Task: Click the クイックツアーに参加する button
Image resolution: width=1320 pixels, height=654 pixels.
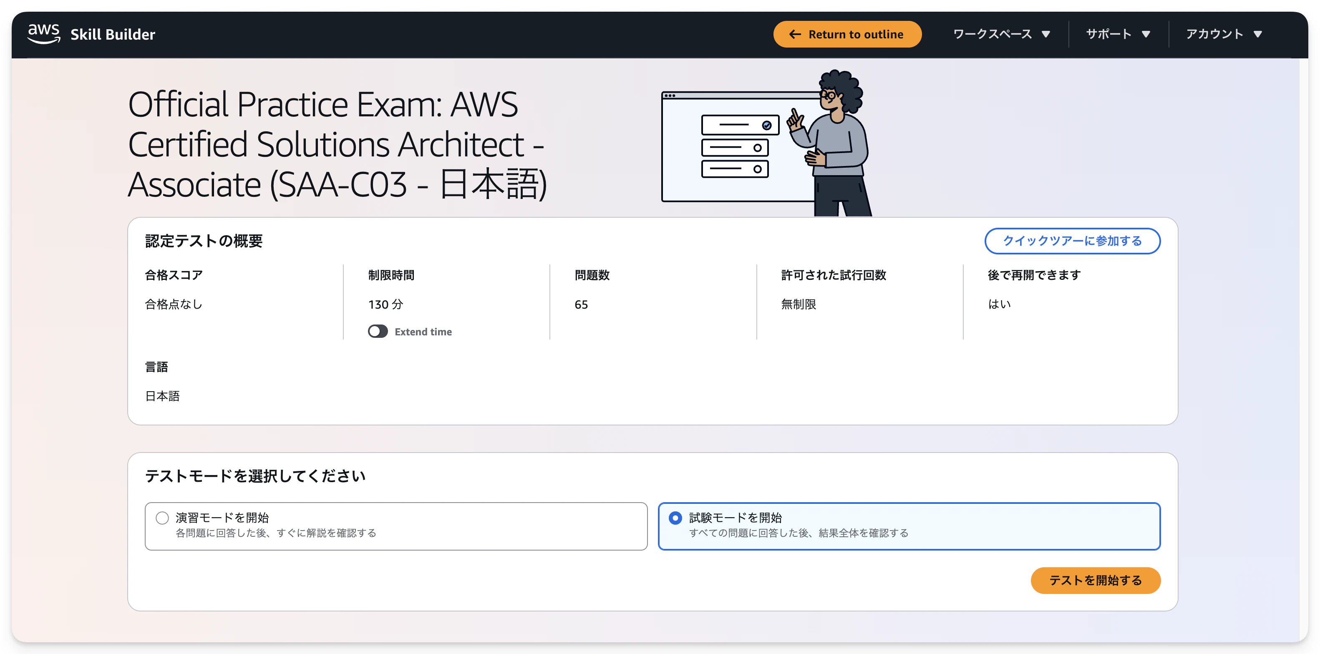Action: point(1072,241)
